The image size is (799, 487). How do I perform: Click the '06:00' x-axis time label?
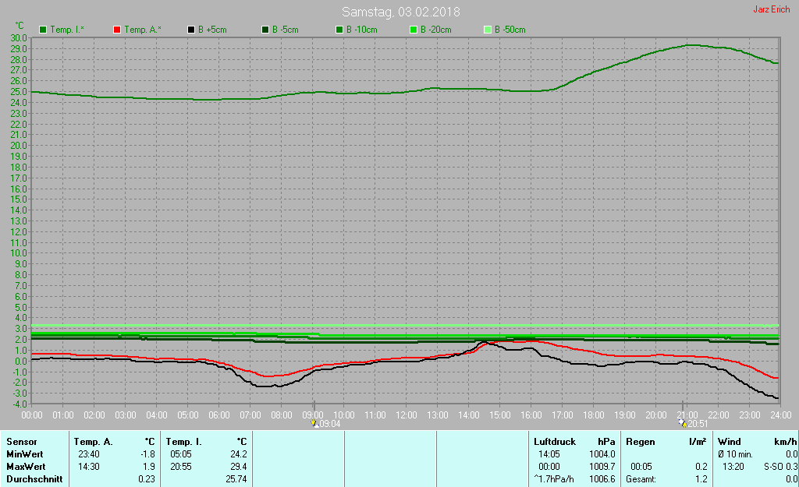tap(219, 415)
